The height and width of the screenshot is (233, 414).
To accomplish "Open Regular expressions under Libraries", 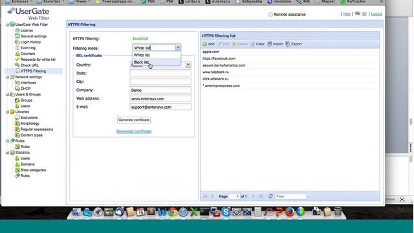I will (37, 129).
